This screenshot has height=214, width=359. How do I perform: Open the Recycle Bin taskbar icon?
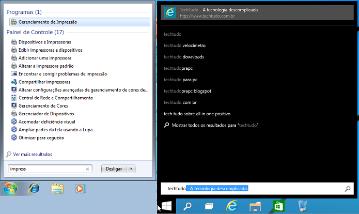(303, 206)
